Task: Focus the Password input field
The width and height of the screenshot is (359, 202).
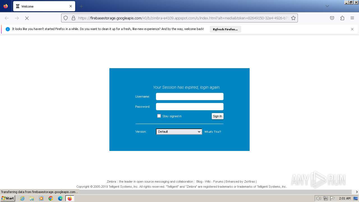Action: (190, 107)
